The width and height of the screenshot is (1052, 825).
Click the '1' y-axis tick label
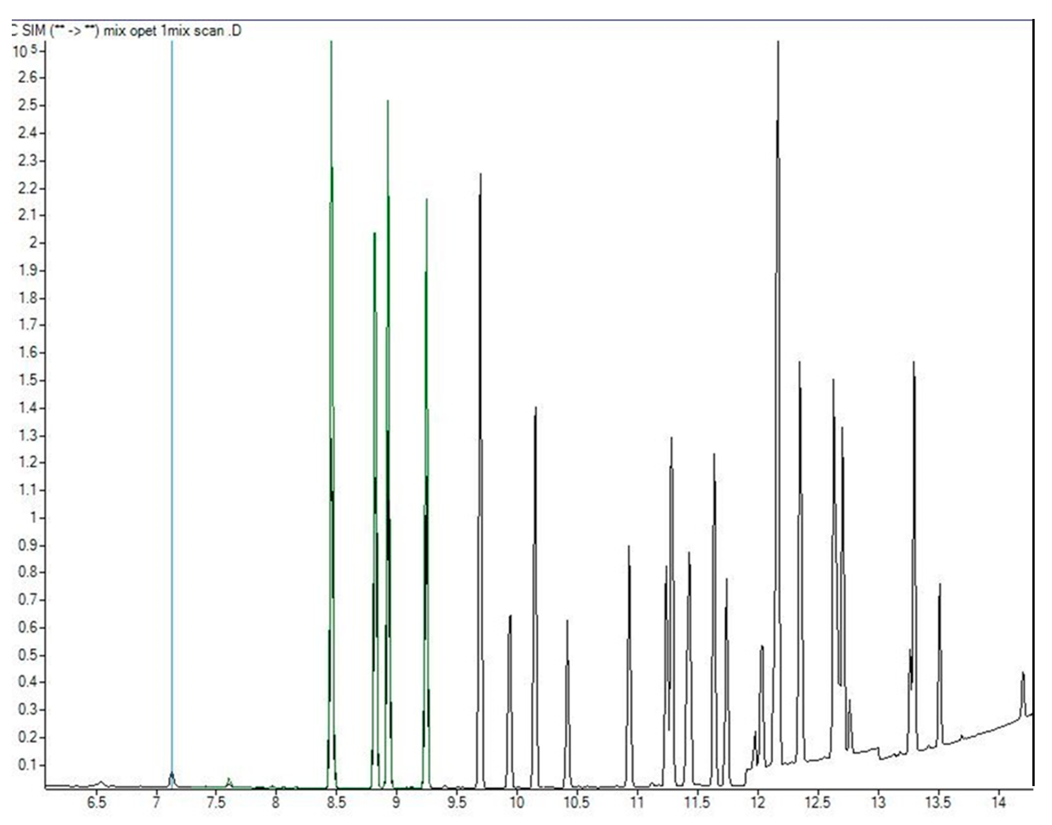(33, 518)
